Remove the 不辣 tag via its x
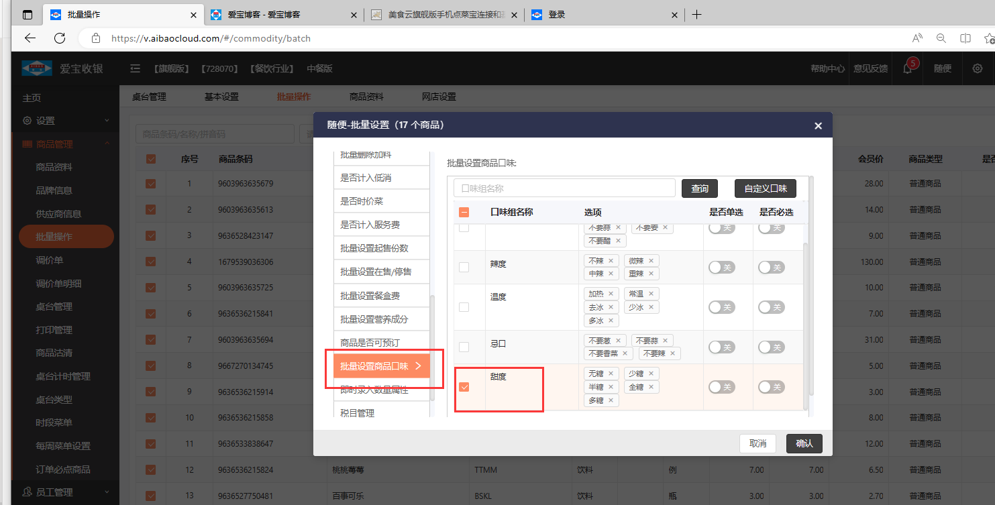995x505 pixels. tap(611, 261)
